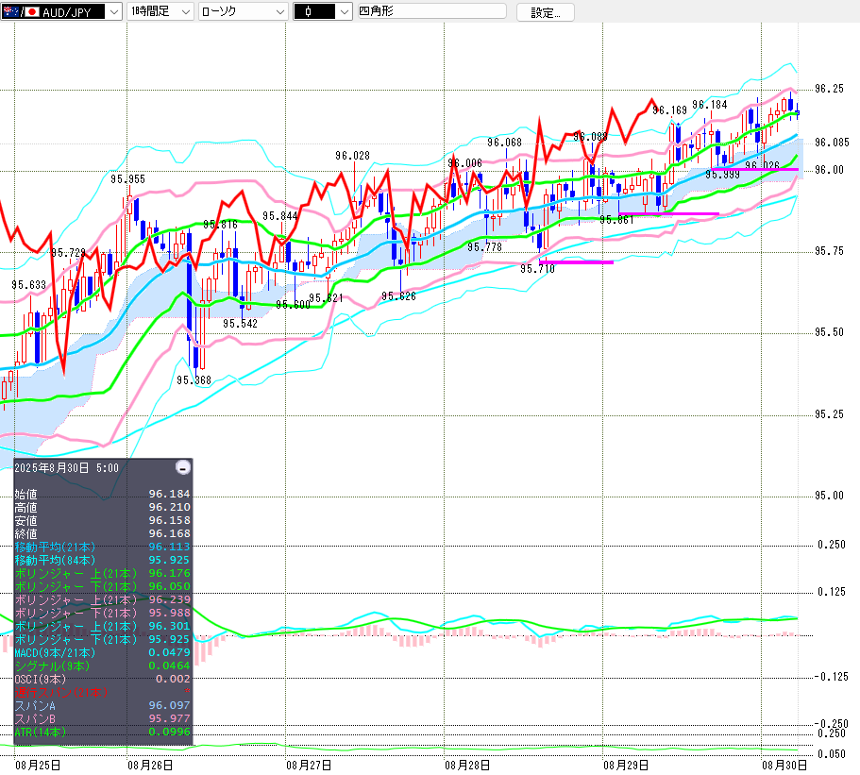Click the 96.028 high price label
The image size is (860, 775).
(x=353, y=156)
